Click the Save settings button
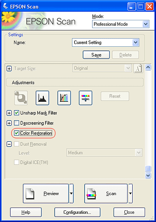This screenshot has height=222, width=156. click(96, 55)
